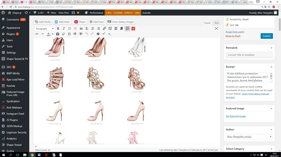
Task: Toggle the bulleted list
Action: (x=69, y=29)
